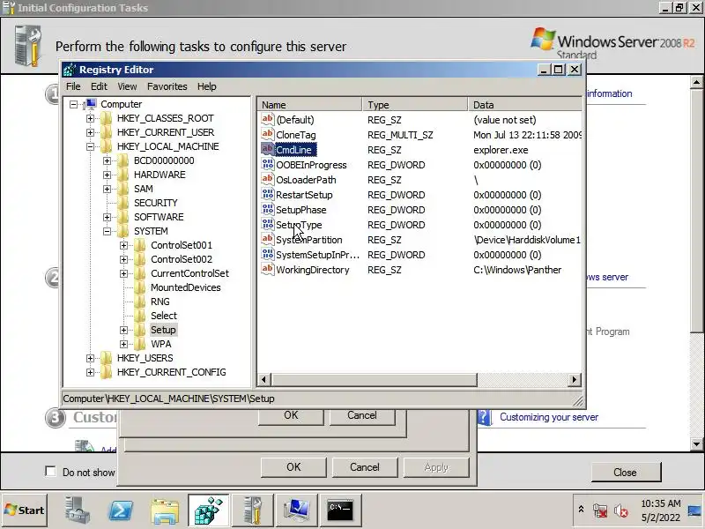Select the MountedDevices folder icon
The width and height of the screenshot is (705, 529).
pyautogui.click(x=140, y=287)
